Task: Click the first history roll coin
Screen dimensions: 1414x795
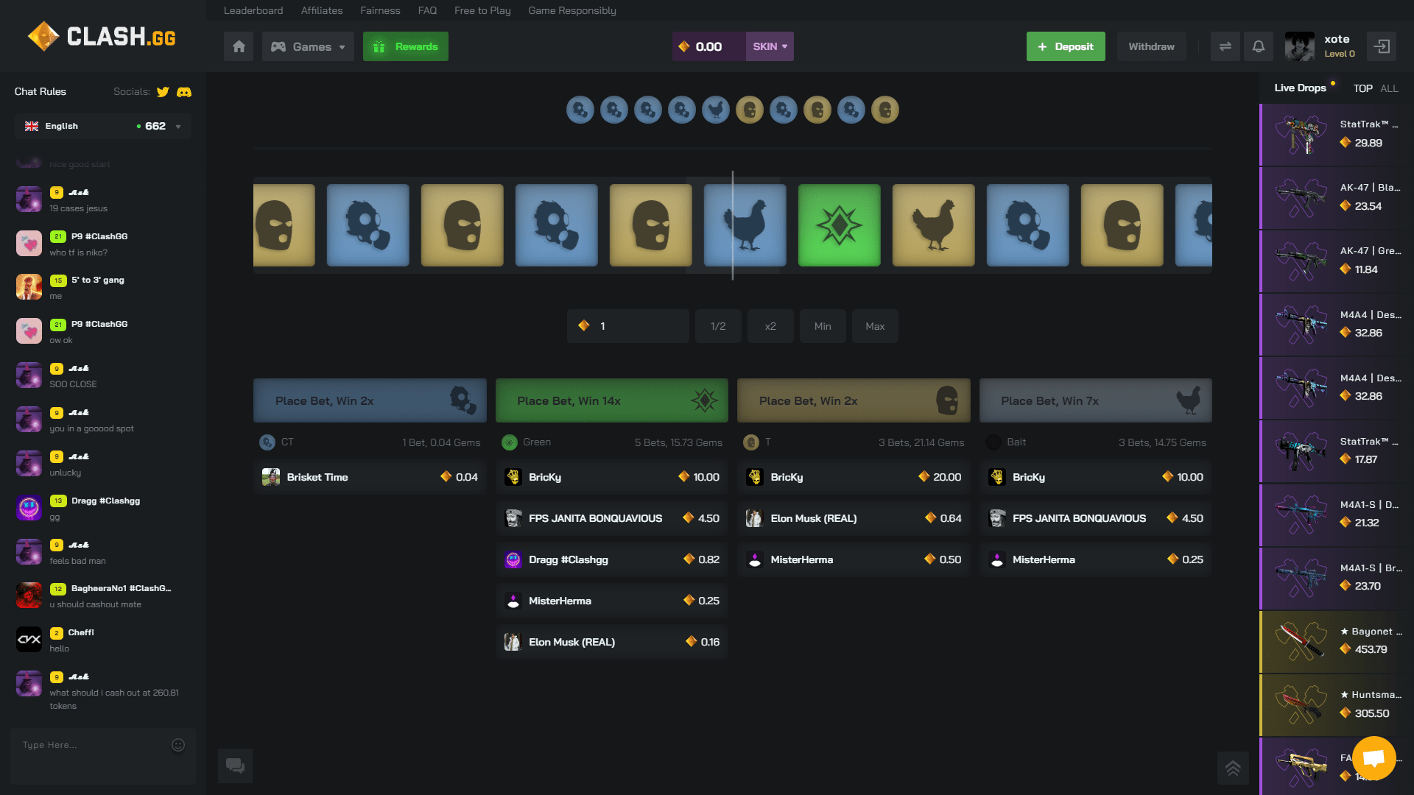Action: 580,110
